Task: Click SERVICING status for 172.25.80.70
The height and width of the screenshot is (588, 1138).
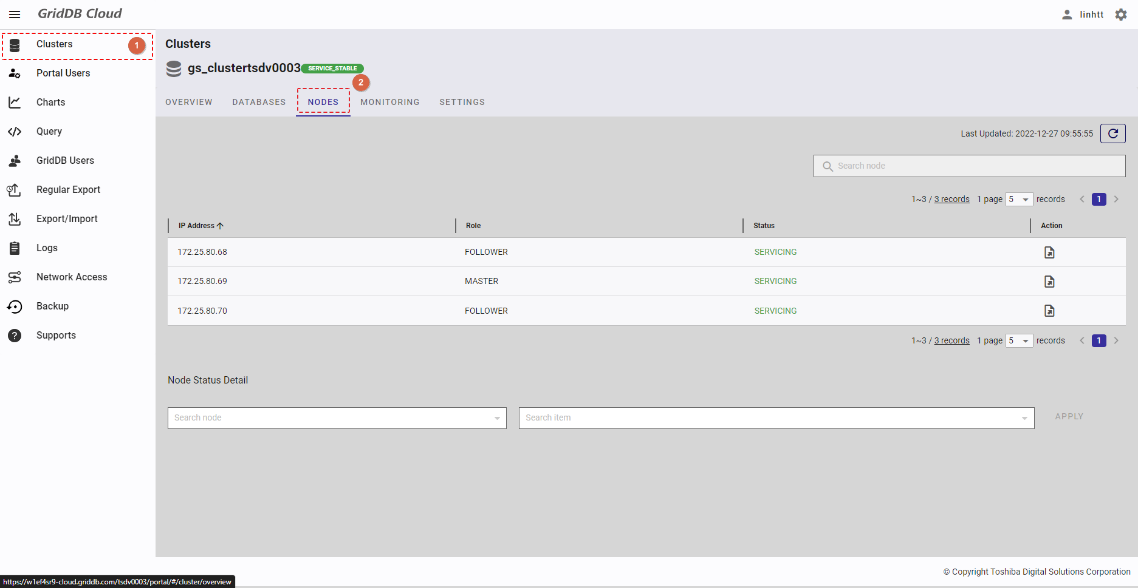Action: coord(775,311)
